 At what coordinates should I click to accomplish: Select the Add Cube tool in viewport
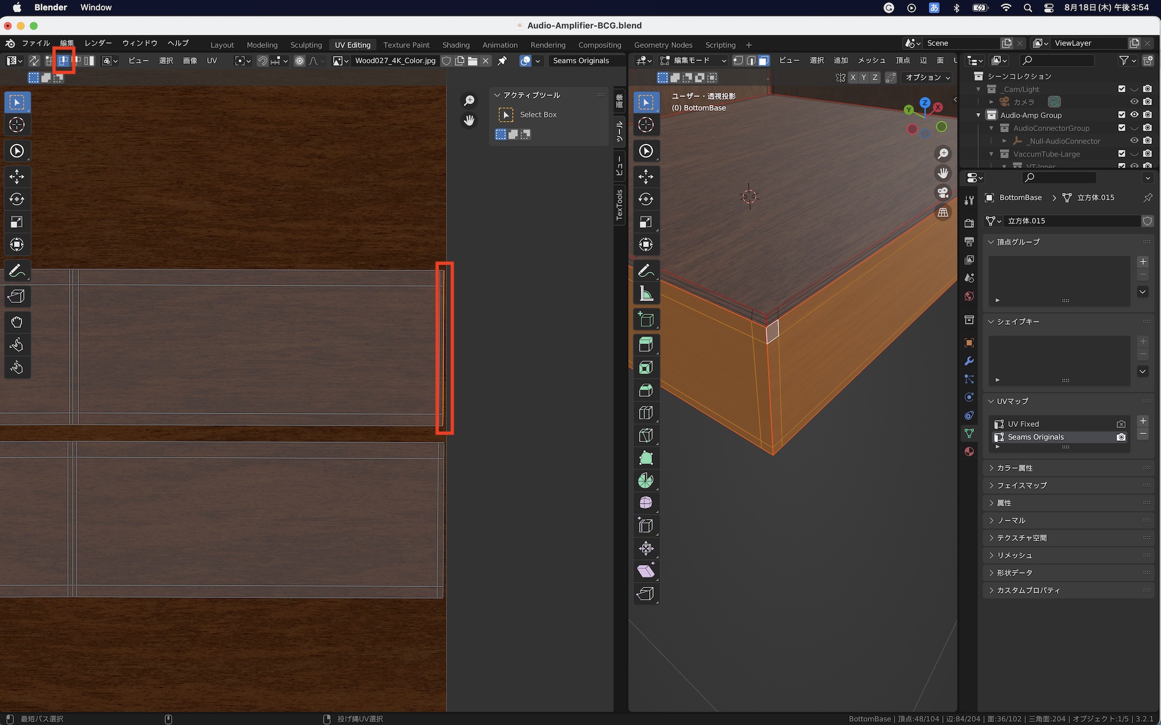tap(646, 320)
